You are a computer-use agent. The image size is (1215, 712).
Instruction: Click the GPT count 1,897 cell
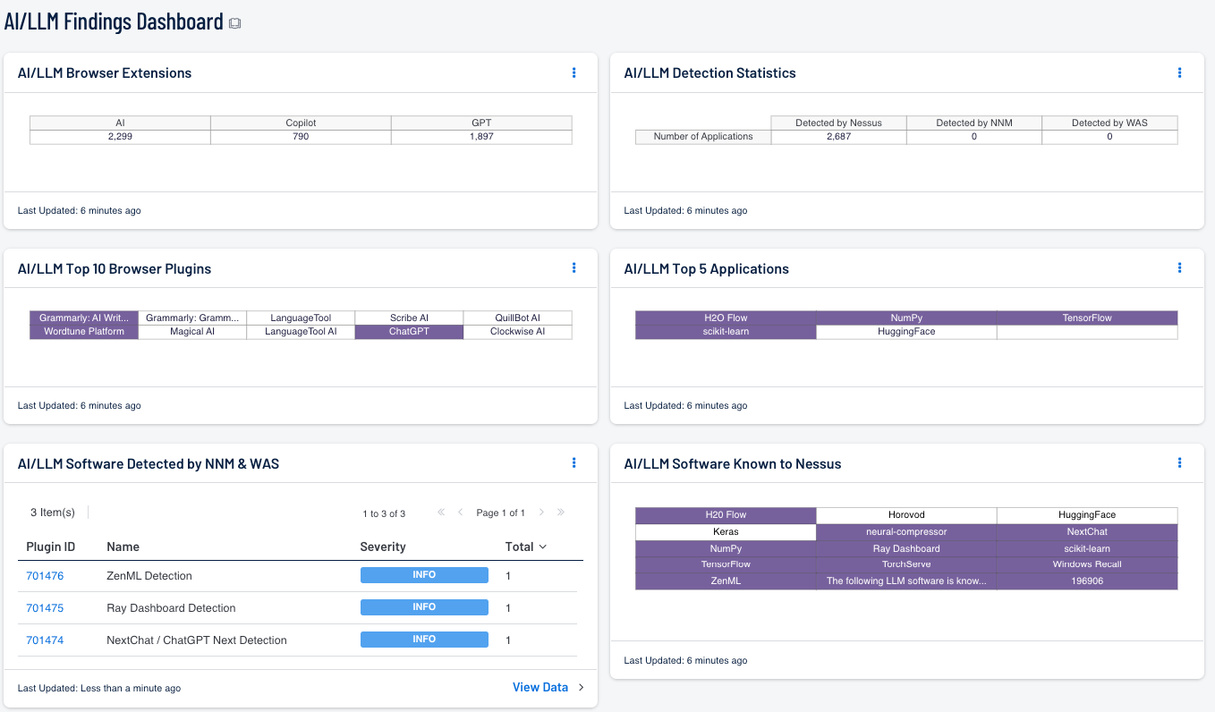pyautogui.click(x=481, y=137)
